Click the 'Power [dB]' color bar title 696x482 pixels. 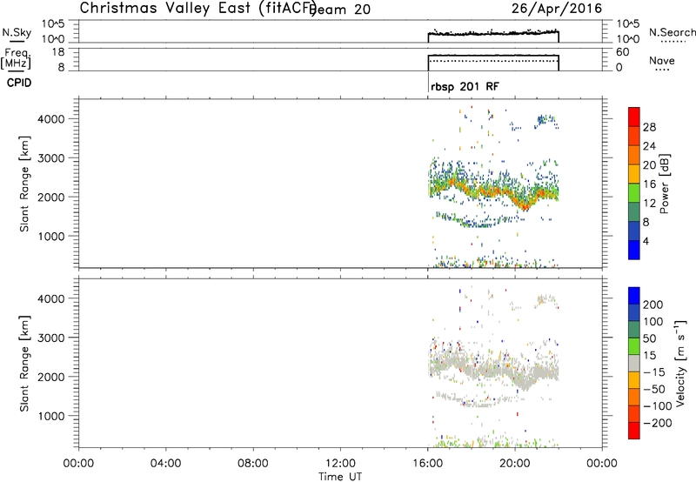(664, 184)
